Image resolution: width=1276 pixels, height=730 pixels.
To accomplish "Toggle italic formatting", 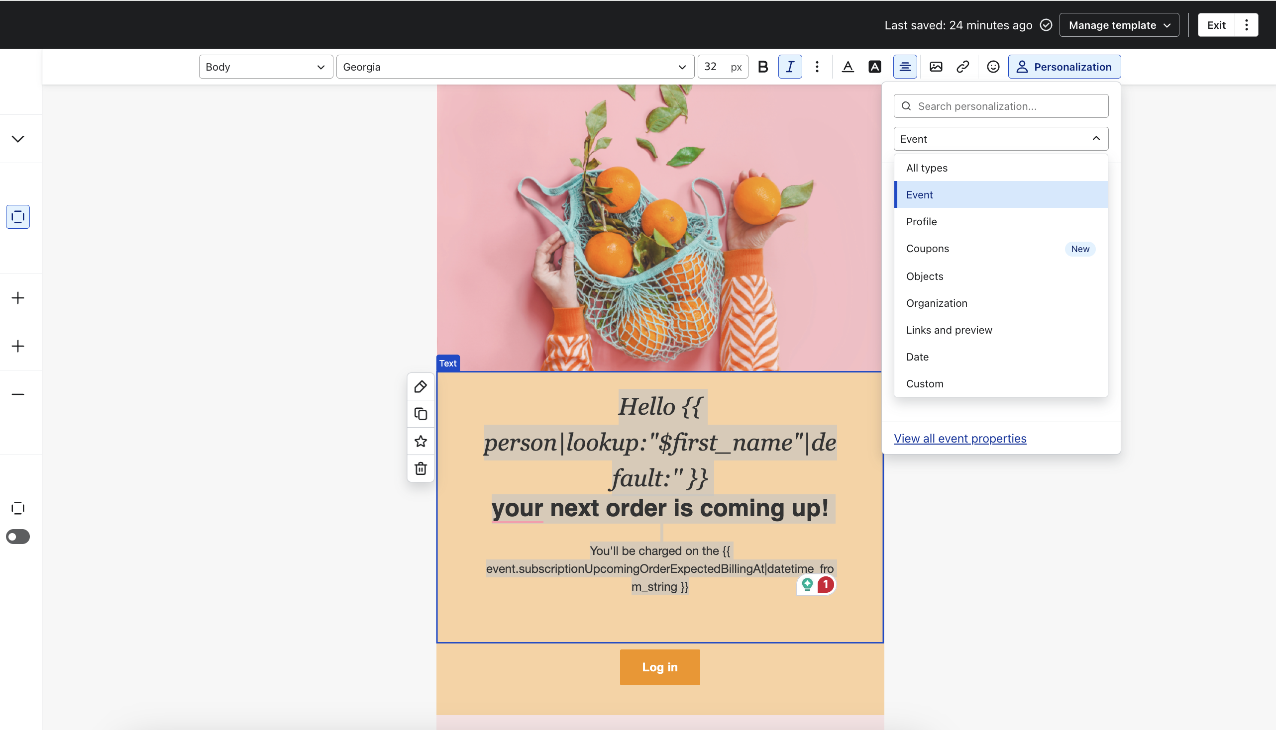I will coord(790,67).
